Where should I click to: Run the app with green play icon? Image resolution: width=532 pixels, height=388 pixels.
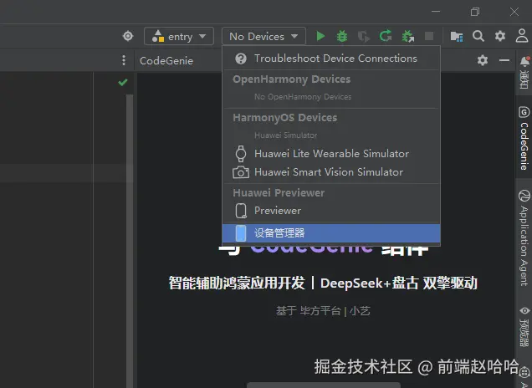[320, 36]
